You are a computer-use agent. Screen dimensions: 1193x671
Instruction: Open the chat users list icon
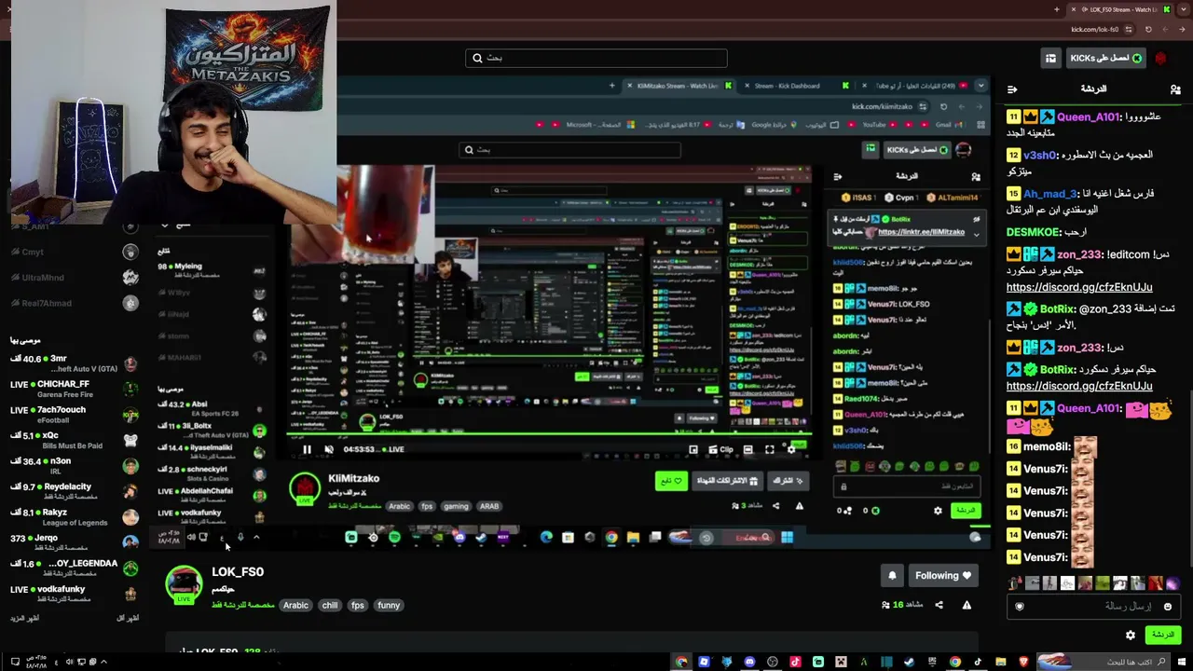tap(1175, 89)
